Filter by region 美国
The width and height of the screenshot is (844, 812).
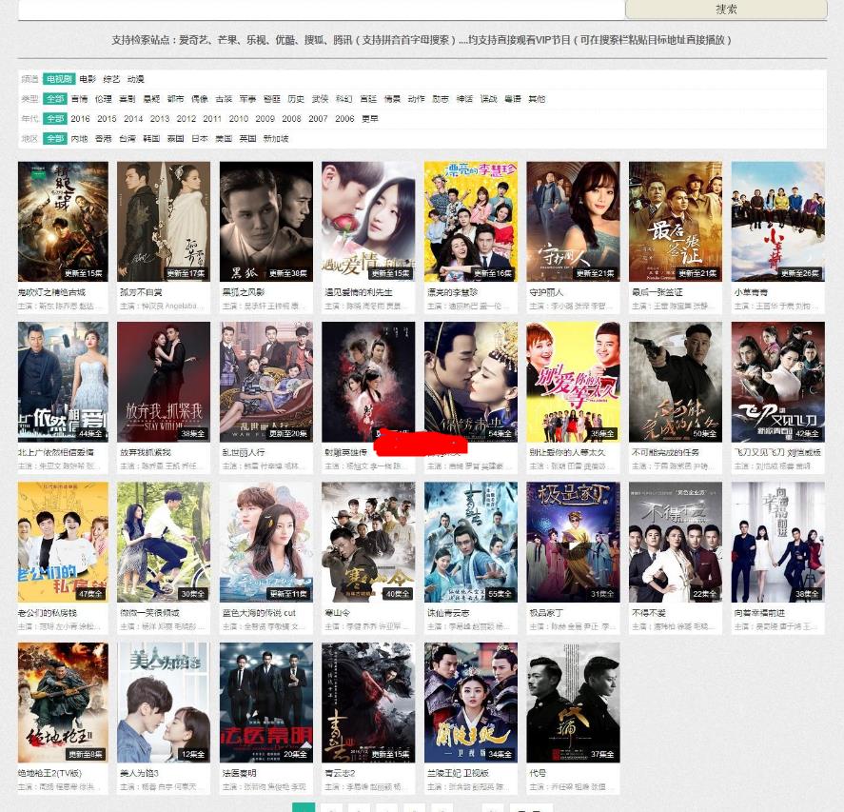point(224,138)
